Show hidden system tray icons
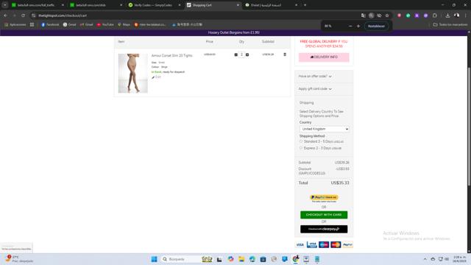Viewport: 471px width, 265px height. click(x=425, y=259)
